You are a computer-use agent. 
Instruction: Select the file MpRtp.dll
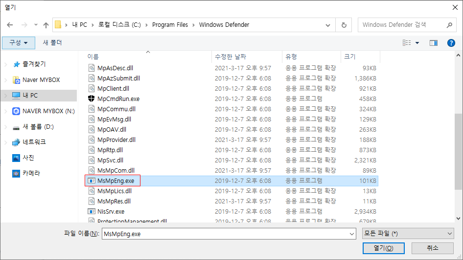pos(110,150)
